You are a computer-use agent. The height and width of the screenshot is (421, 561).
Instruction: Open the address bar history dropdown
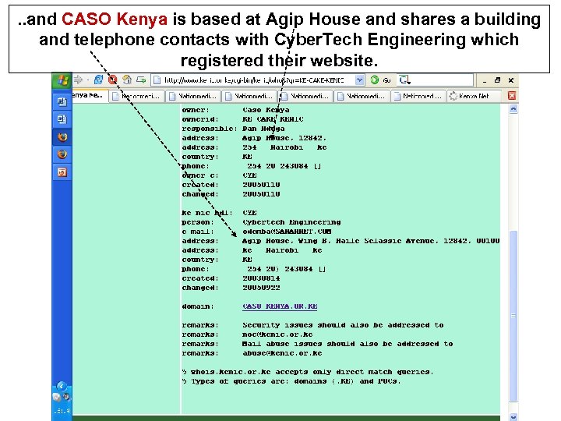point(359,80)
